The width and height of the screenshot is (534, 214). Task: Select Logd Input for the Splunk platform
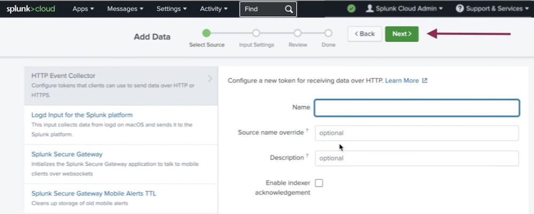(x=82, y=115)
